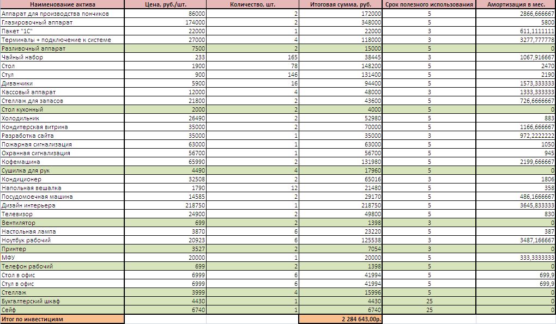Select the green 'Разливочный аппарат' cell
The width and height of the screenshot is (556, 324).
62,48
